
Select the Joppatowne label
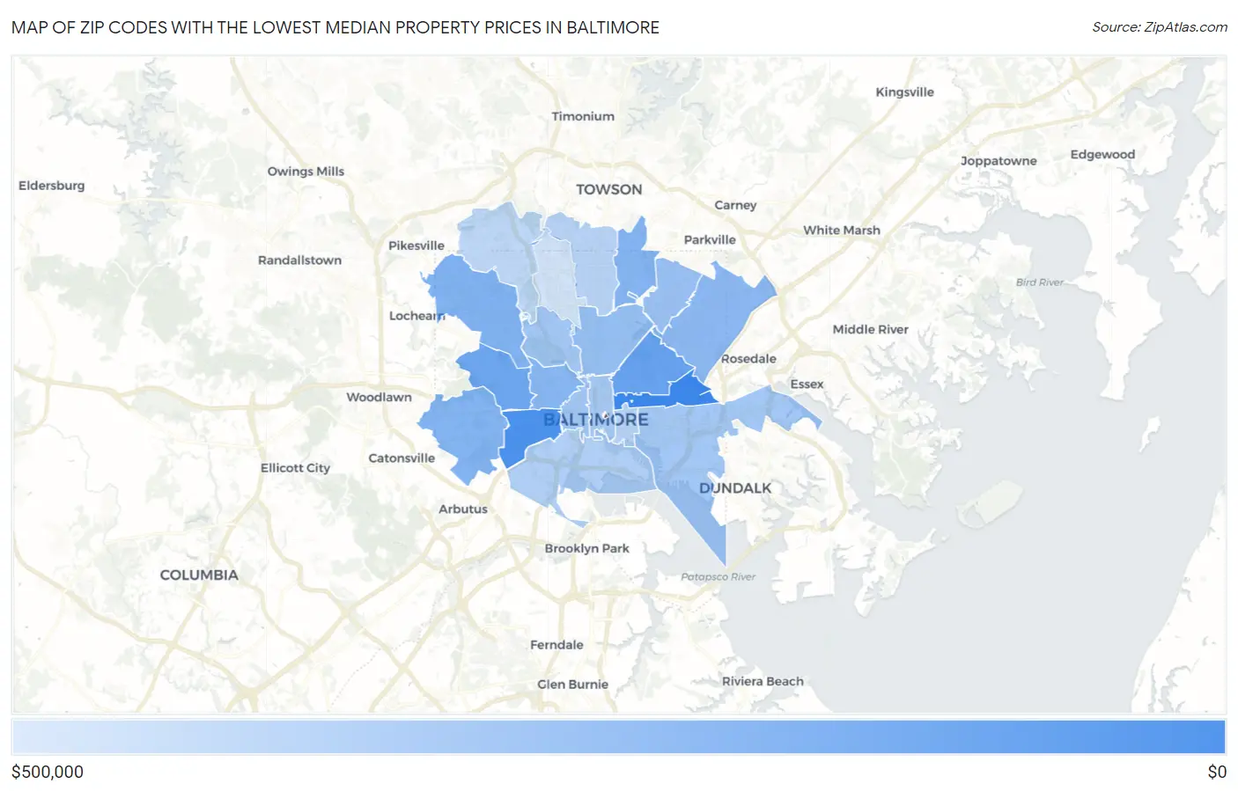pyautogui.click(x=999, y=161)
